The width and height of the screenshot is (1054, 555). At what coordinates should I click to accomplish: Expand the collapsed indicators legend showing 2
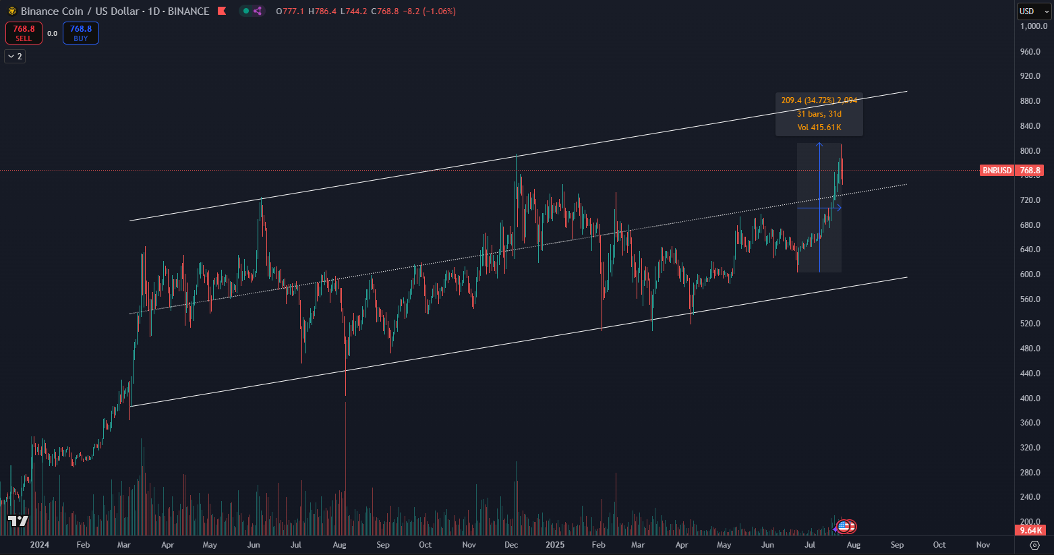pos(15,57)
